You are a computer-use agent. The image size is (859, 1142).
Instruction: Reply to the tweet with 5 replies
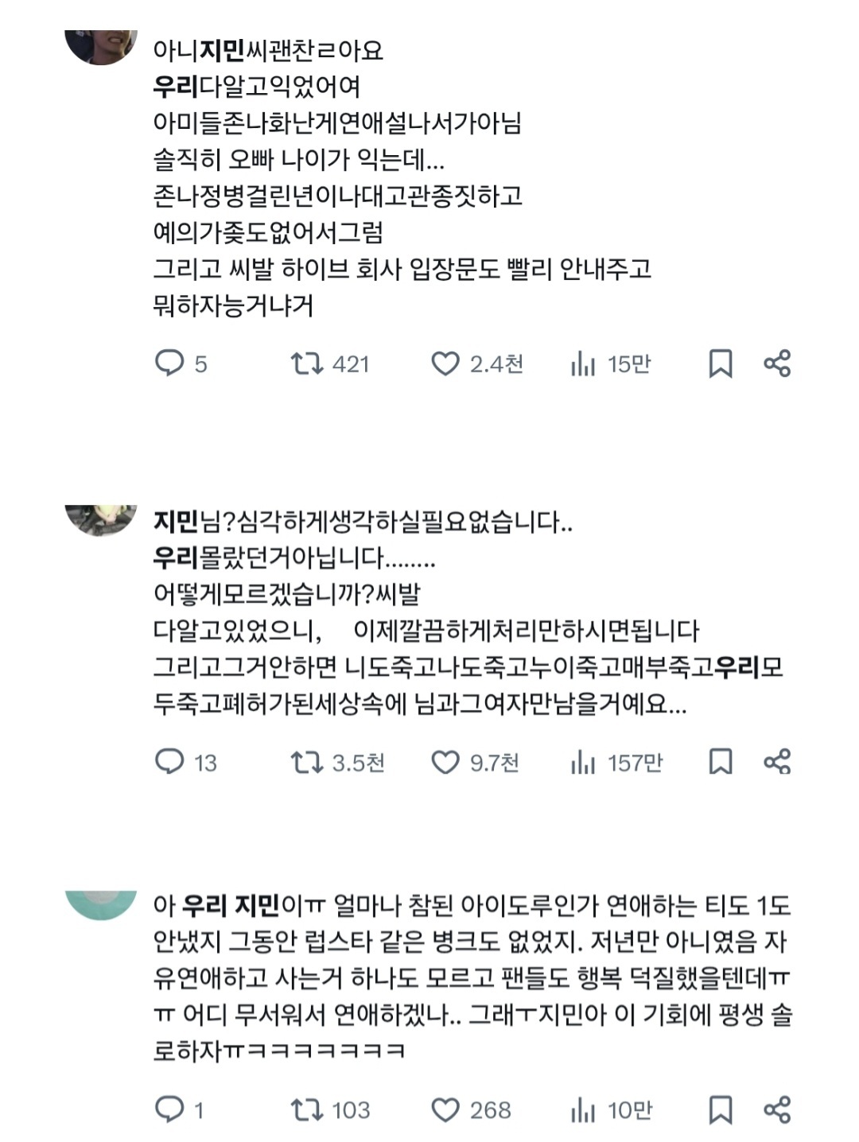point(169,363)
